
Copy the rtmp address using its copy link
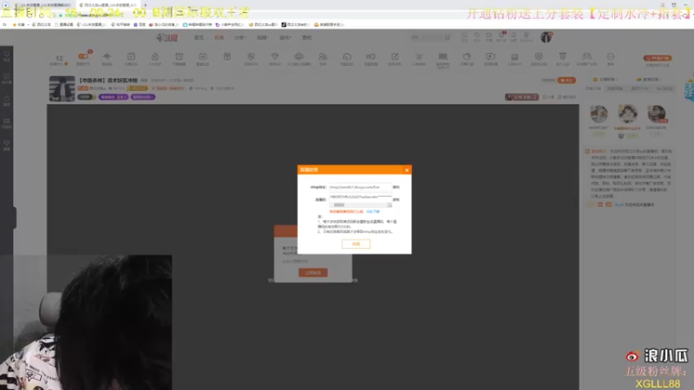[x=396, y=187]
